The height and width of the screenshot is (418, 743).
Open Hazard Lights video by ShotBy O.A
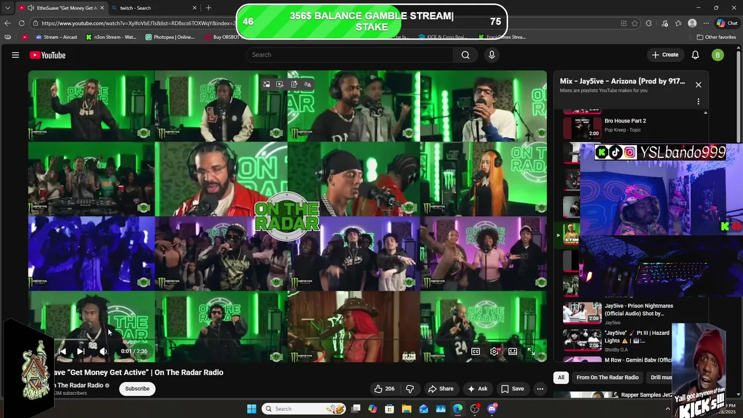click(618, 340)
